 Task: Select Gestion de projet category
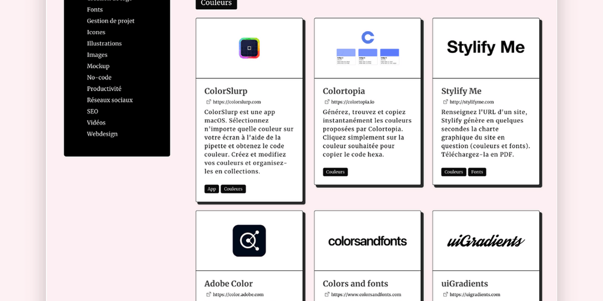pos(111,21)
